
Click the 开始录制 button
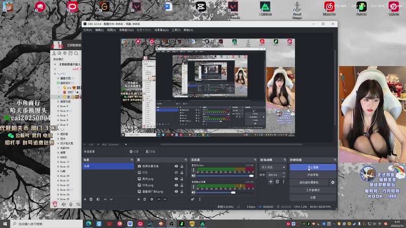pos(313,174)
